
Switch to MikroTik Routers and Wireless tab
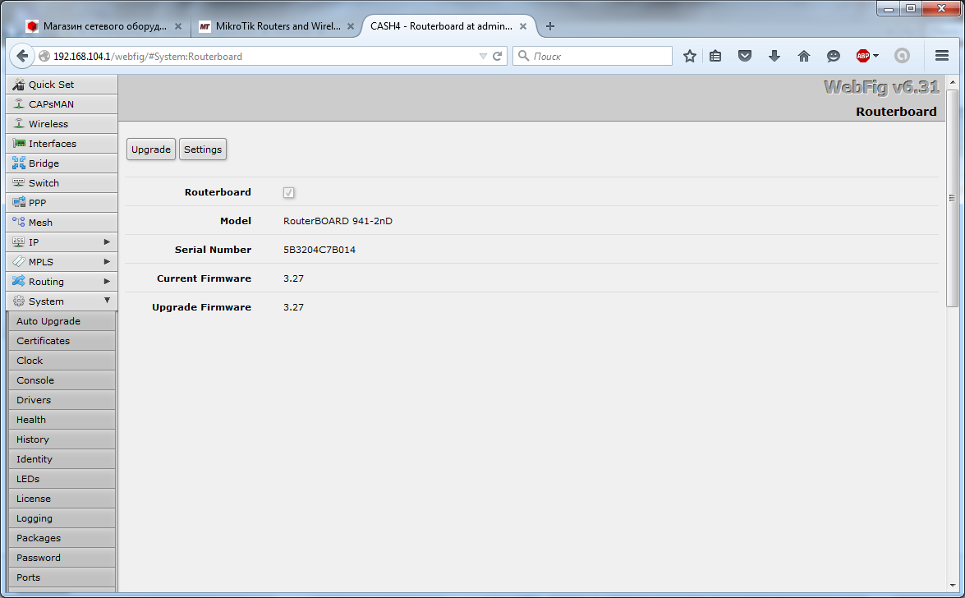tap(277, 26)
